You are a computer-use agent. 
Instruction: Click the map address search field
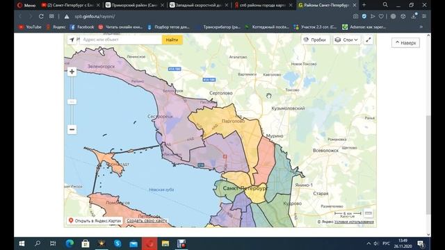tap(120, 40)
